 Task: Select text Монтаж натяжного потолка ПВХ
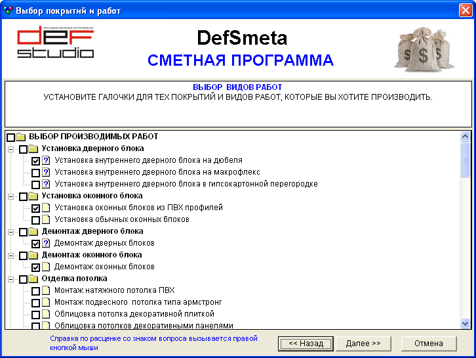pyautogui.click(x=115, y=290)
